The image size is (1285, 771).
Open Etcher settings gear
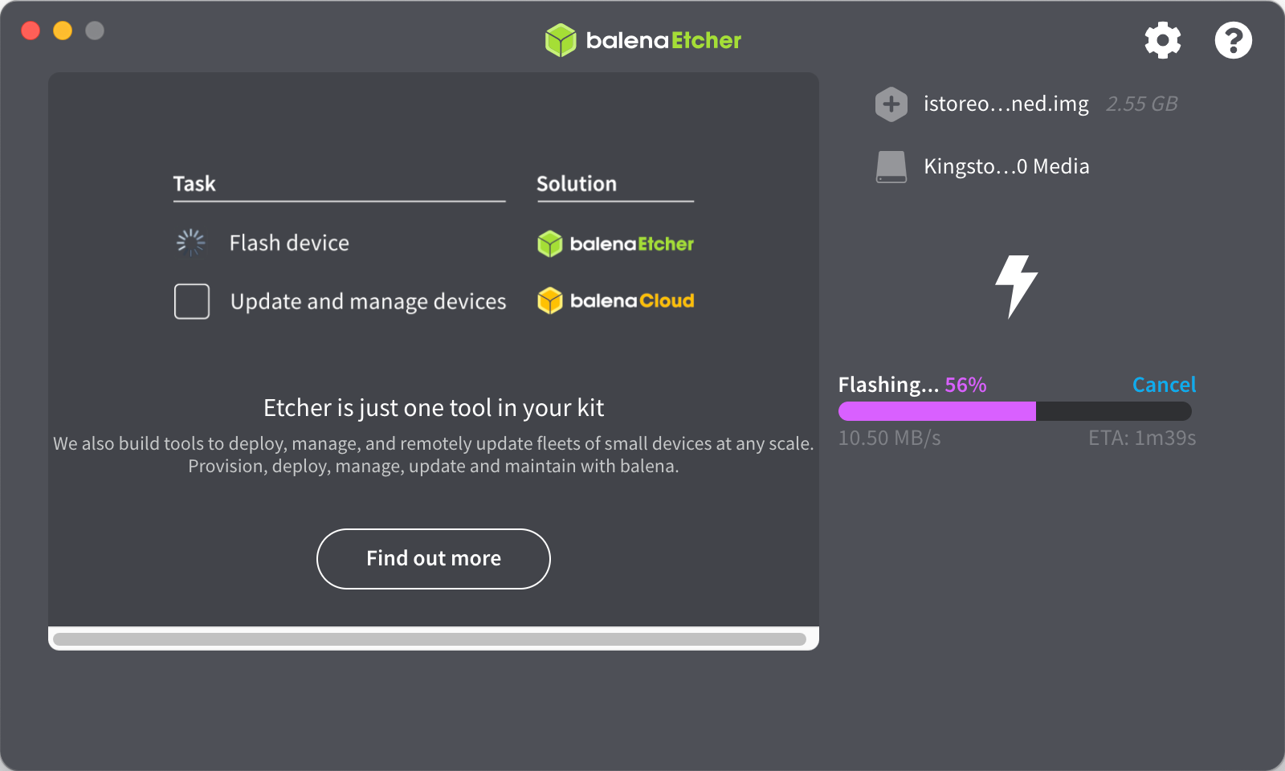tap(1162, 40)
